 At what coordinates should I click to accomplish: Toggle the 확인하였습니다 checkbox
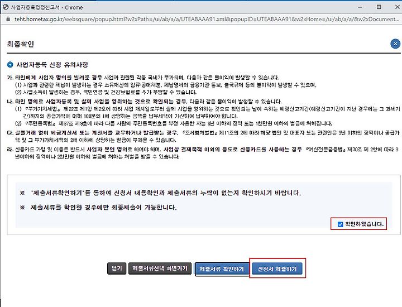tap(340, 224)
